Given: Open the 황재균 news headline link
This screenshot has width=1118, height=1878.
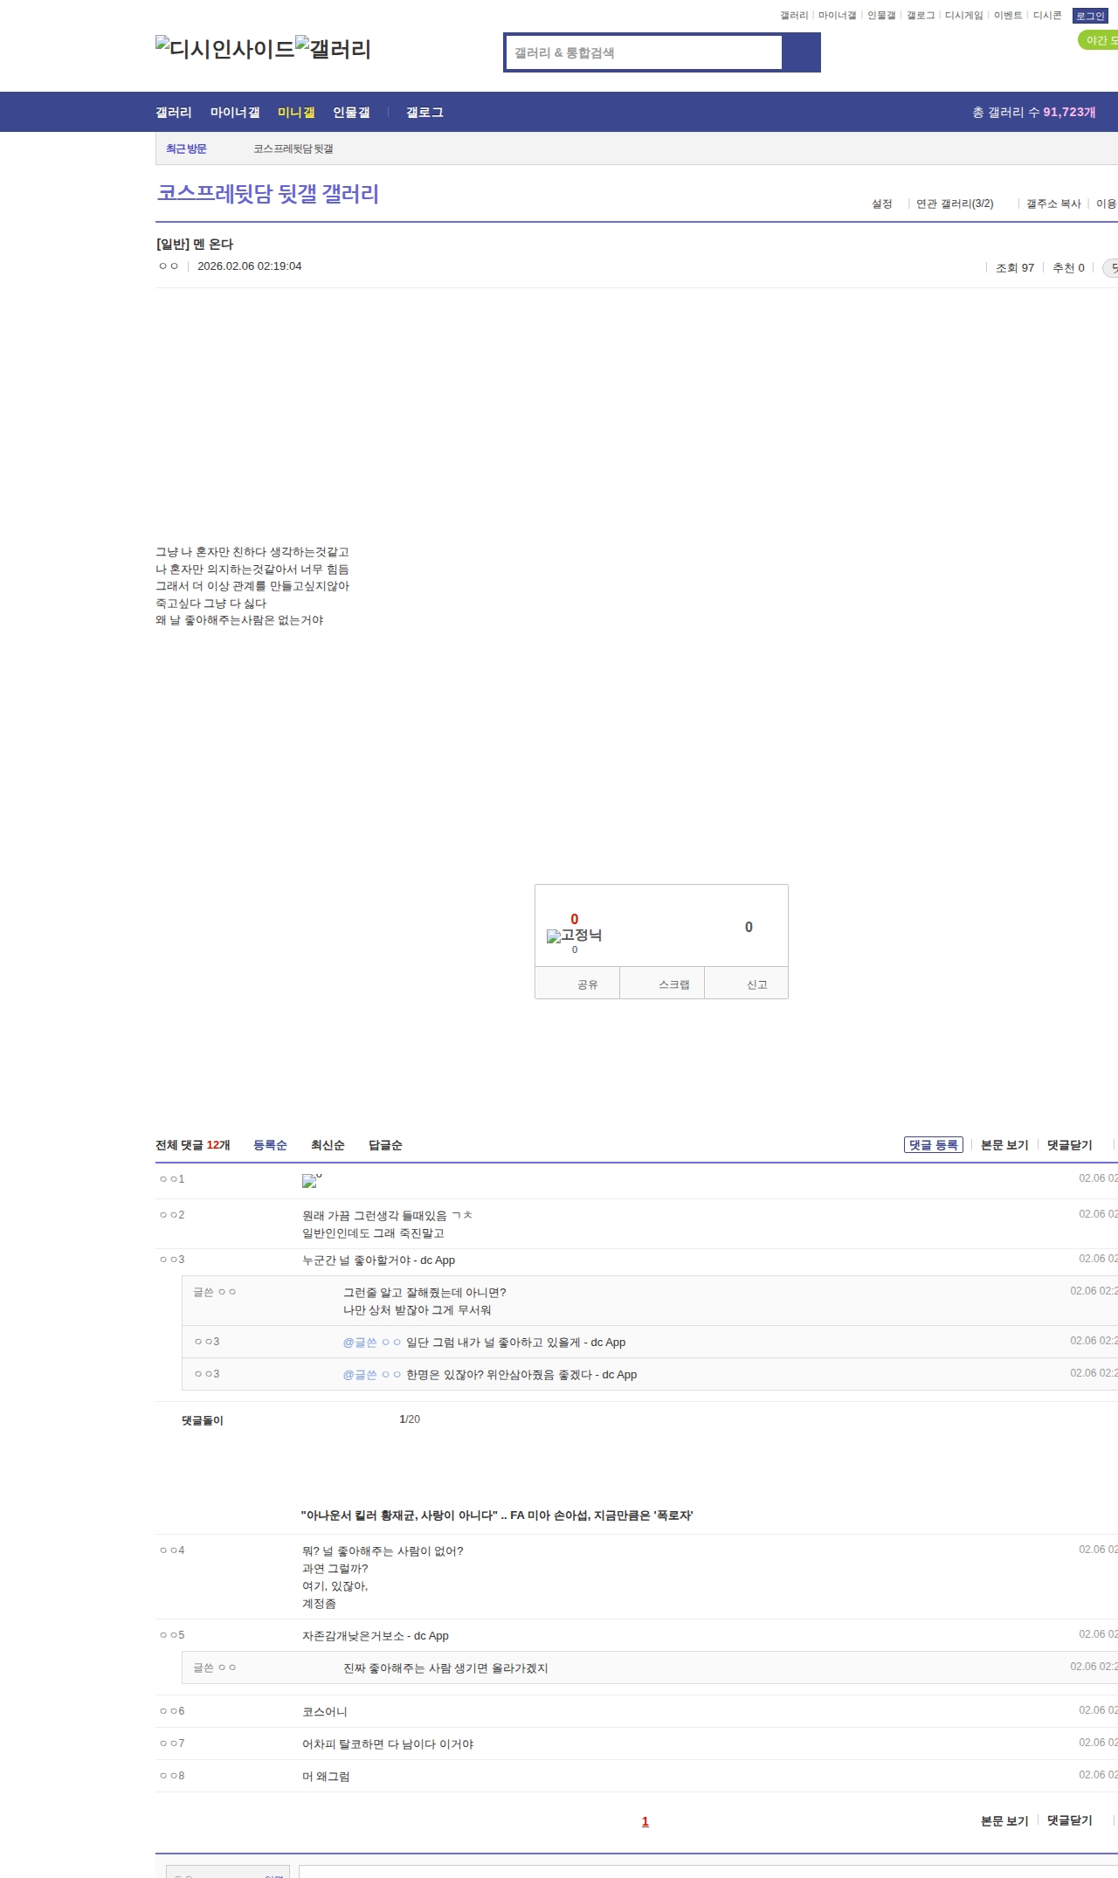Looking at the screenshot, I should coord(497,1516).
